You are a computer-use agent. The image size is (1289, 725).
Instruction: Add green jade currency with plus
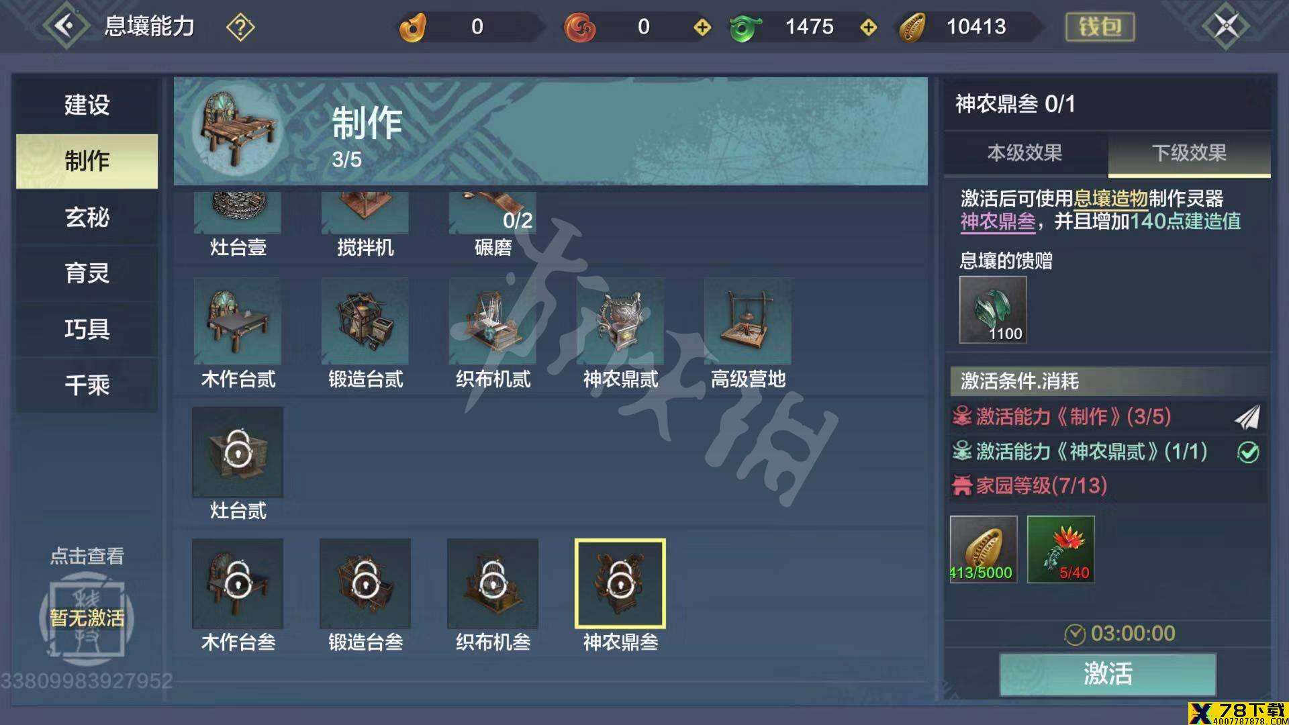click(x=868, y=28)
